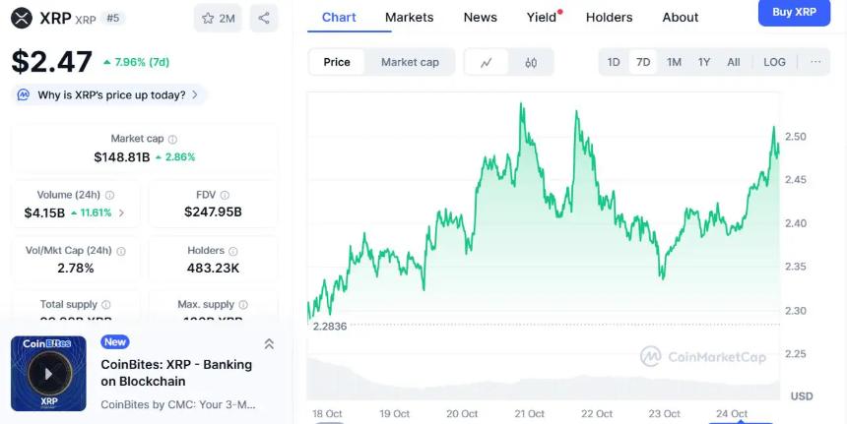Image resolution: width=847 pixels, height=424 pixels.
Task: Open the Holders tab
Action: coord(609,17)
